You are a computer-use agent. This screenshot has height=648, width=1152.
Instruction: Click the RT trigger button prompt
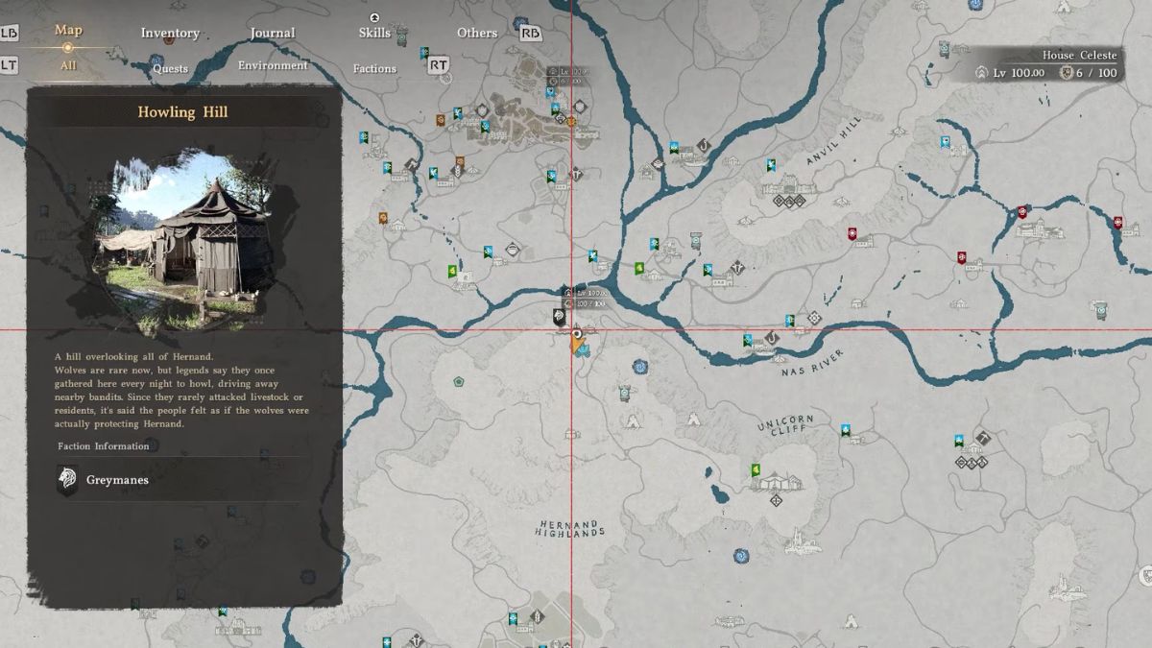pyautogui.click(x=439, y=65)
